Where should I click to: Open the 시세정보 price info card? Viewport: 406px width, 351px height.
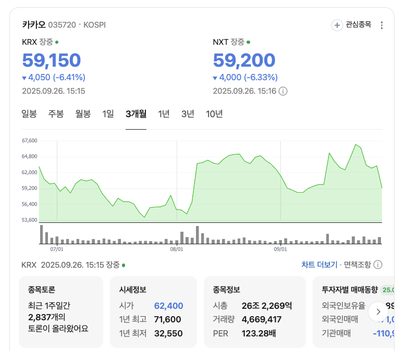pyautogui.click(x=153, y=311)
